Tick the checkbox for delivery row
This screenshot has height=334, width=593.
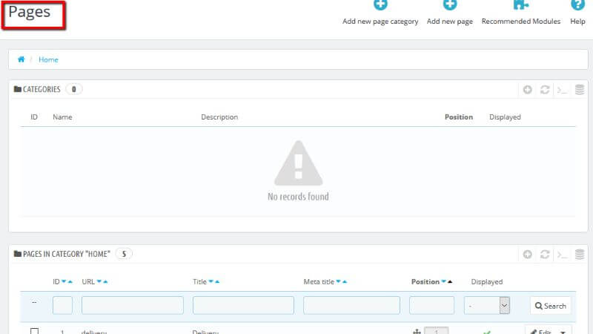[34, 331]
